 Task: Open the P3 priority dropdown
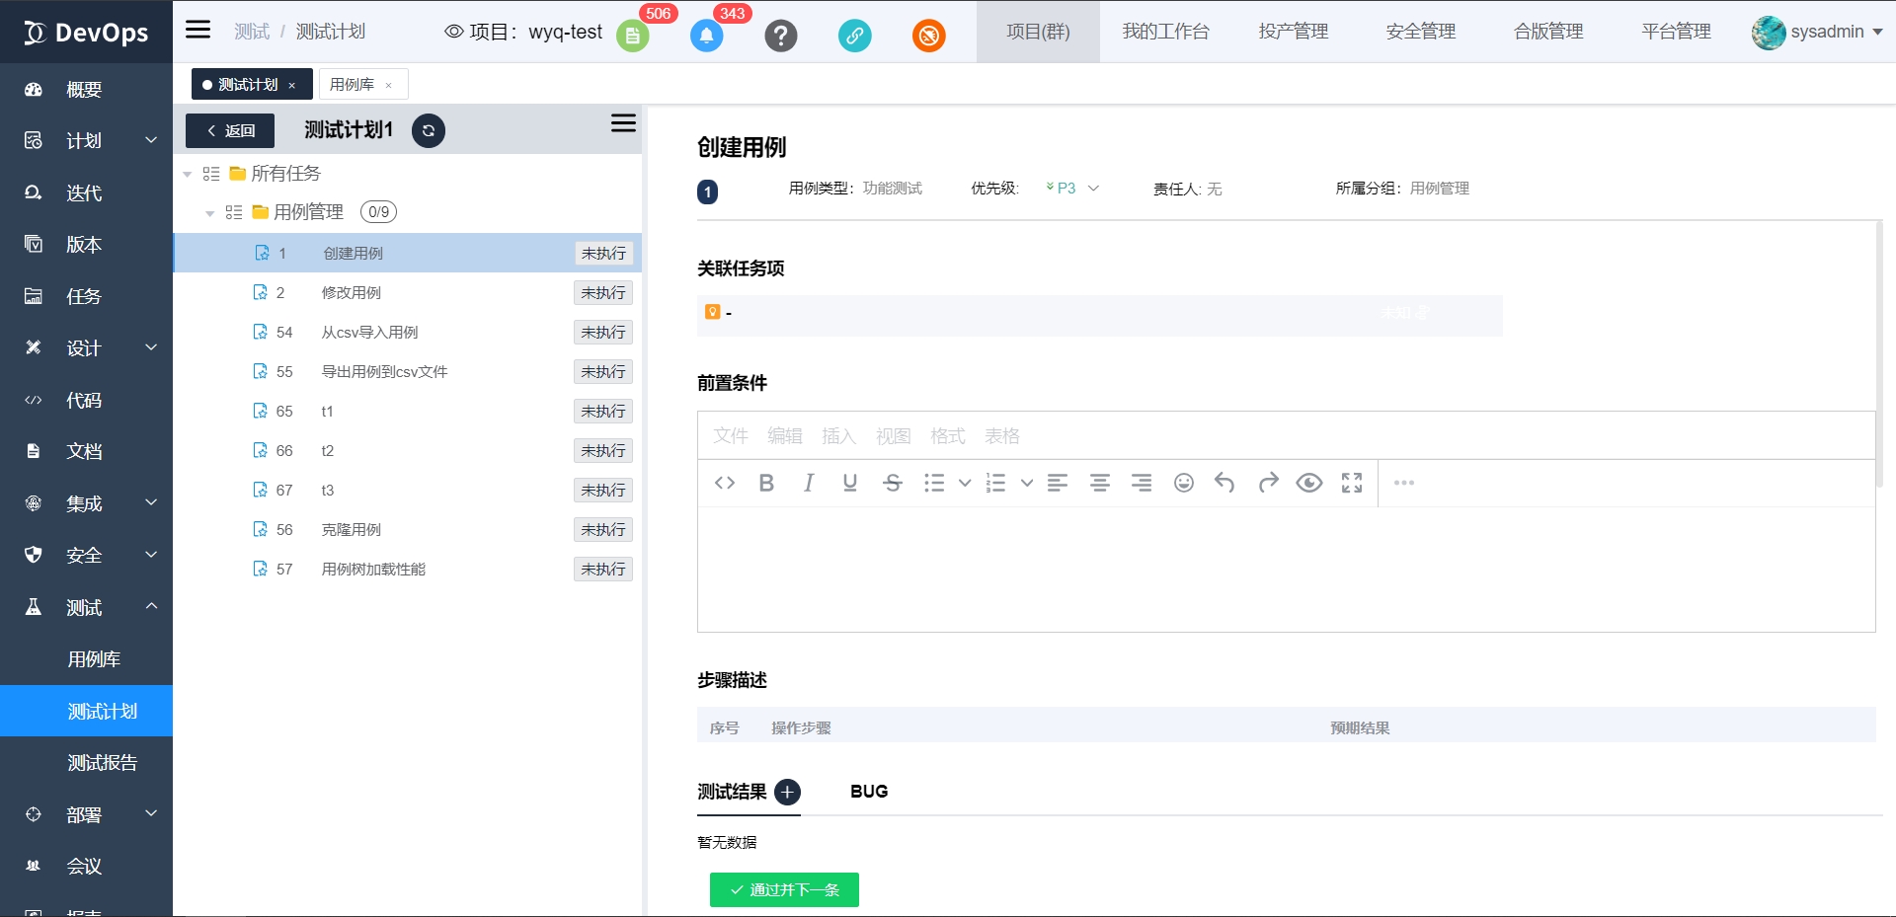click(x=1070, y=188)
